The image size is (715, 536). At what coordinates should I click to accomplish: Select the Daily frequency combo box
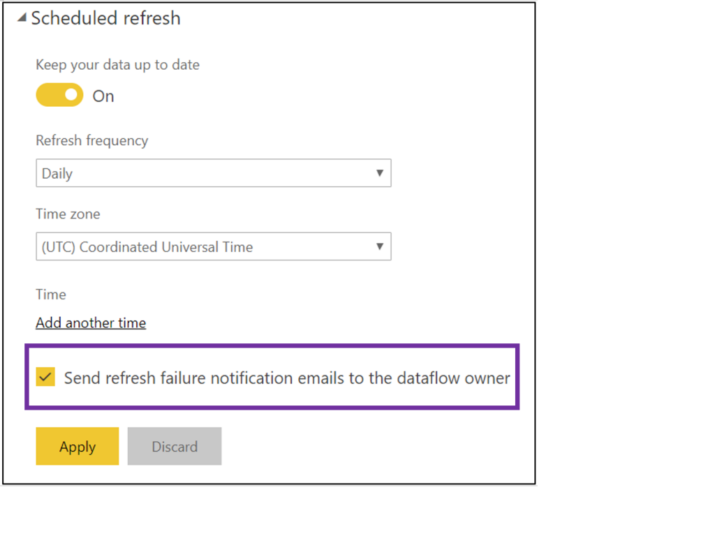(213, 173)
